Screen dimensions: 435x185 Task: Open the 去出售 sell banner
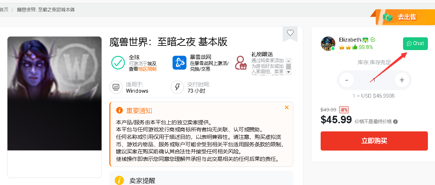(x=403, y=17)
